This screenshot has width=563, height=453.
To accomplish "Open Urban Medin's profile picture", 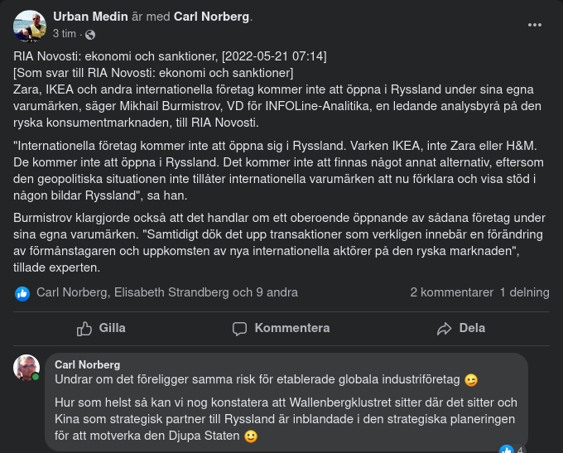I will click(29, 27).
